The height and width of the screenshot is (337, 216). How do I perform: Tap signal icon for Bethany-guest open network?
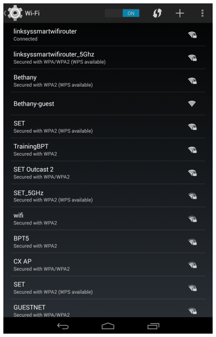(x=192, y=104)
